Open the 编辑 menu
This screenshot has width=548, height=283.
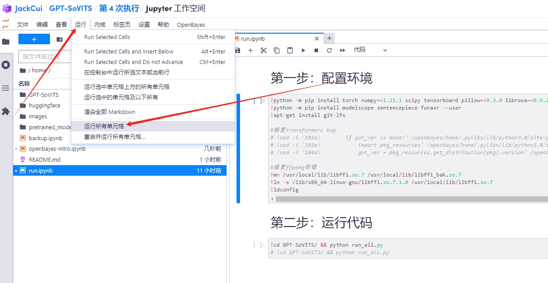42,25
